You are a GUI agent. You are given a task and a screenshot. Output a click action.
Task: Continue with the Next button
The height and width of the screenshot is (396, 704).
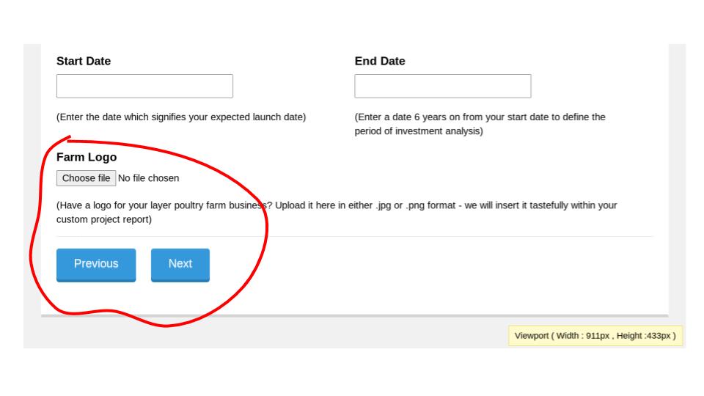tap(180, 265)
